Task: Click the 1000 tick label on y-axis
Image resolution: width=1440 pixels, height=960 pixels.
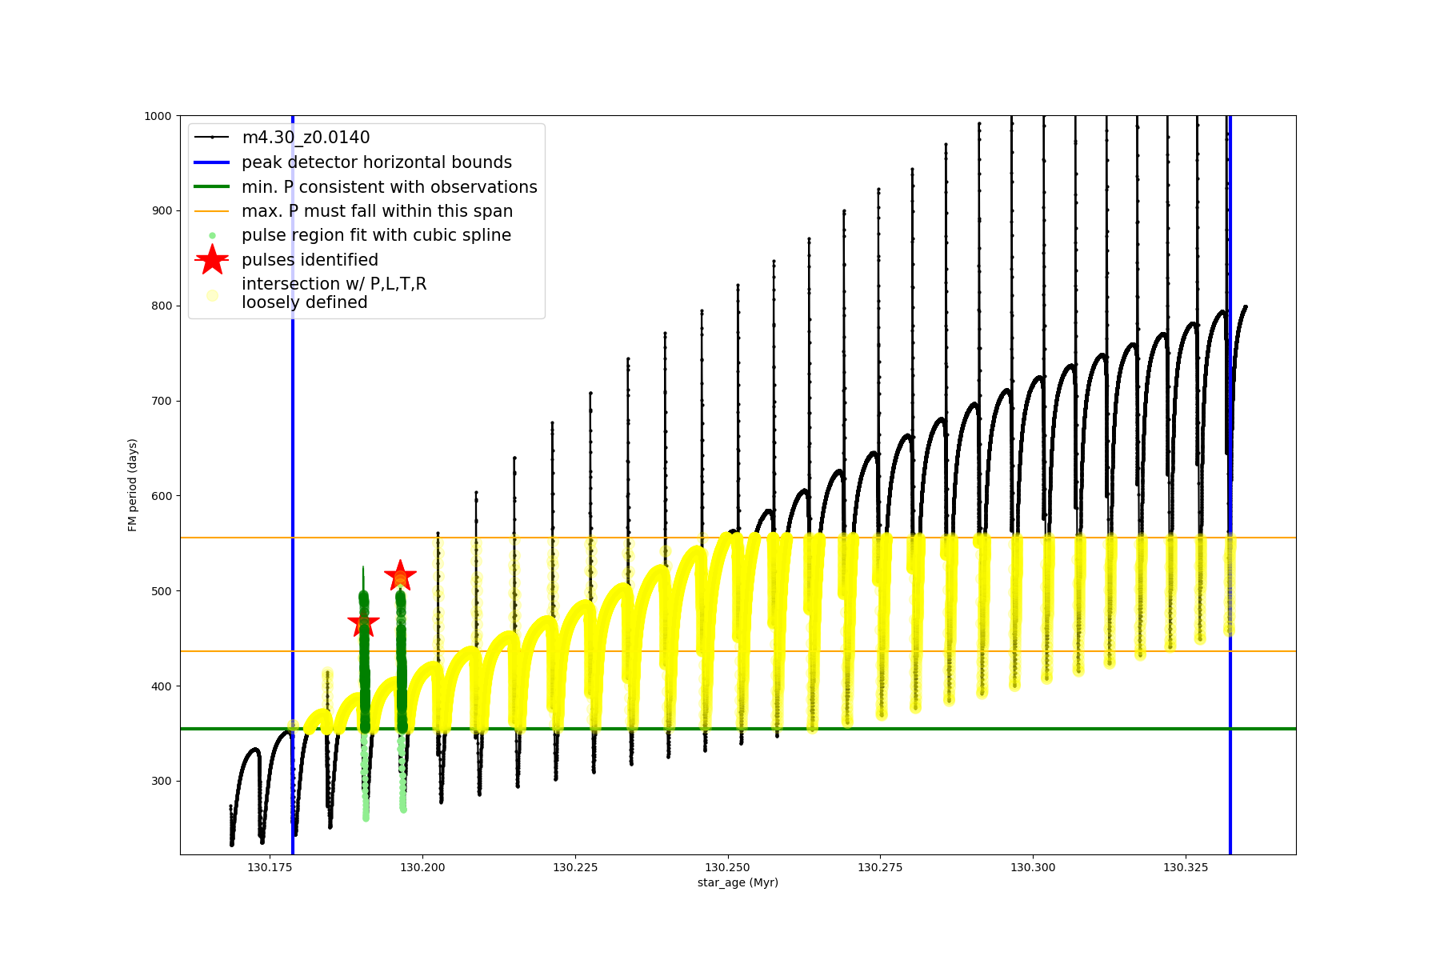Action: coord(158,116)
